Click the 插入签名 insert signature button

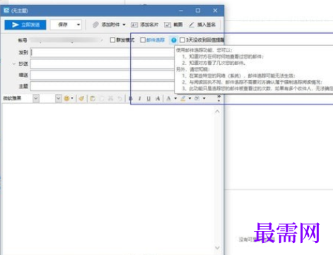point(202,25)
